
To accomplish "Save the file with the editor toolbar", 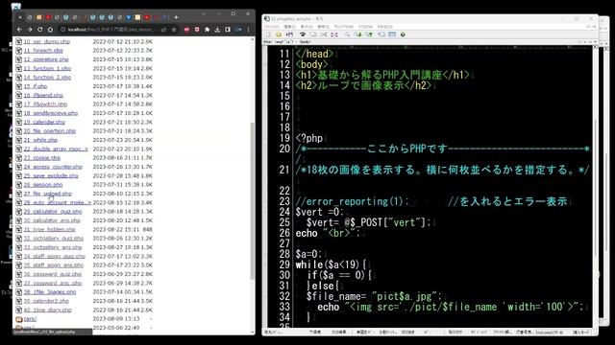I will [x=289, y=34].
